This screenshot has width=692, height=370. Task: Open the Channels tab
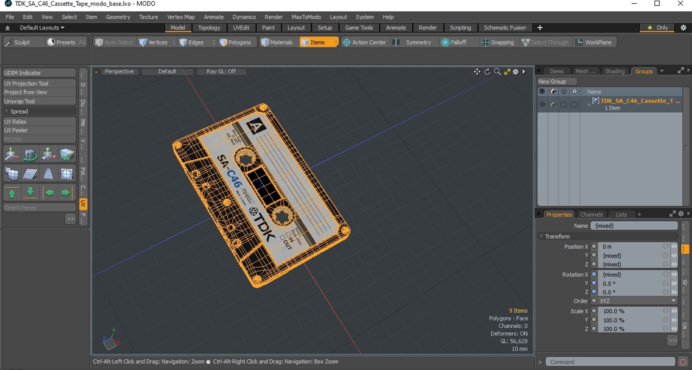[x=591, y=215]
